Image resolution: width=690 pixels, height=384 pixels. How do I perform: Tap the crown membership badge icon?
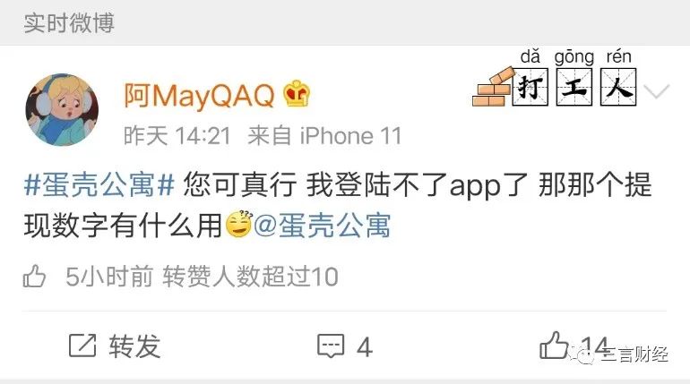point(297,94)
